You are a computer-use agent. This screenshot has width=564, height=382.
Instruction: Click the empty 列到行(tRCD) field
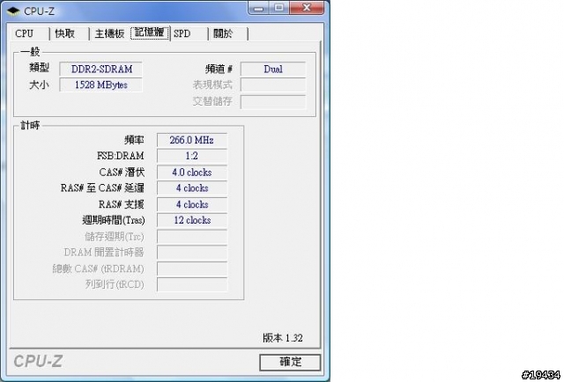[x=192, y=284]
